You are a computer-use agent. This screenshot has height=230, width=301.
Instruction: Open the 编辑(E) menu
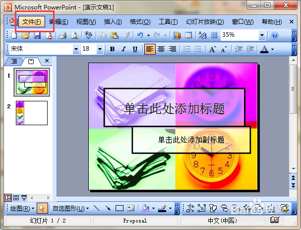pyautogui.click(x=59, y=22)
